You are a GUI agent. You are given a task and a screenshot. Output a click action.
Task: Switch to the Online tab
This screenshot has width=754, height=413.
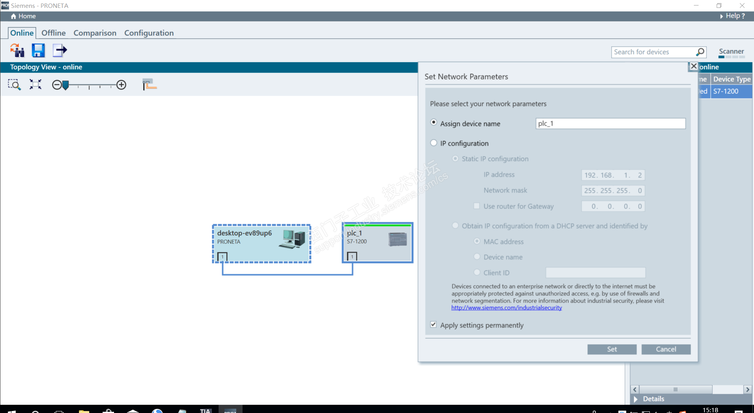[22, 33]
